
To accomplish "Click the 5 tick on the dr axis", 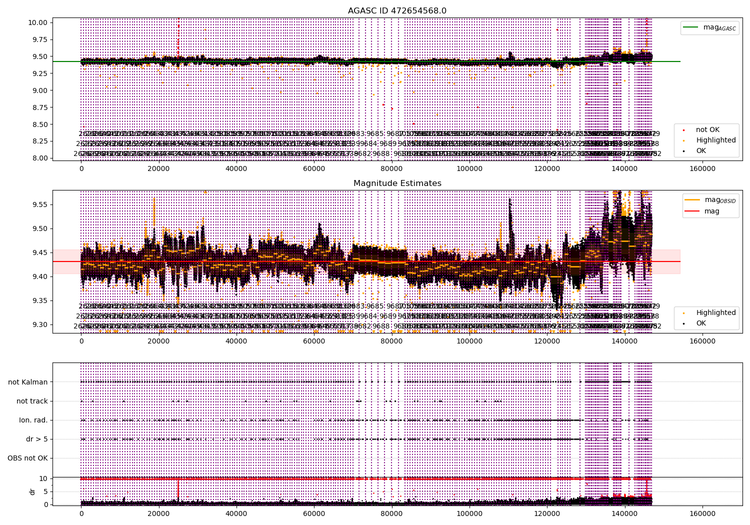I will tap(45, 491).
